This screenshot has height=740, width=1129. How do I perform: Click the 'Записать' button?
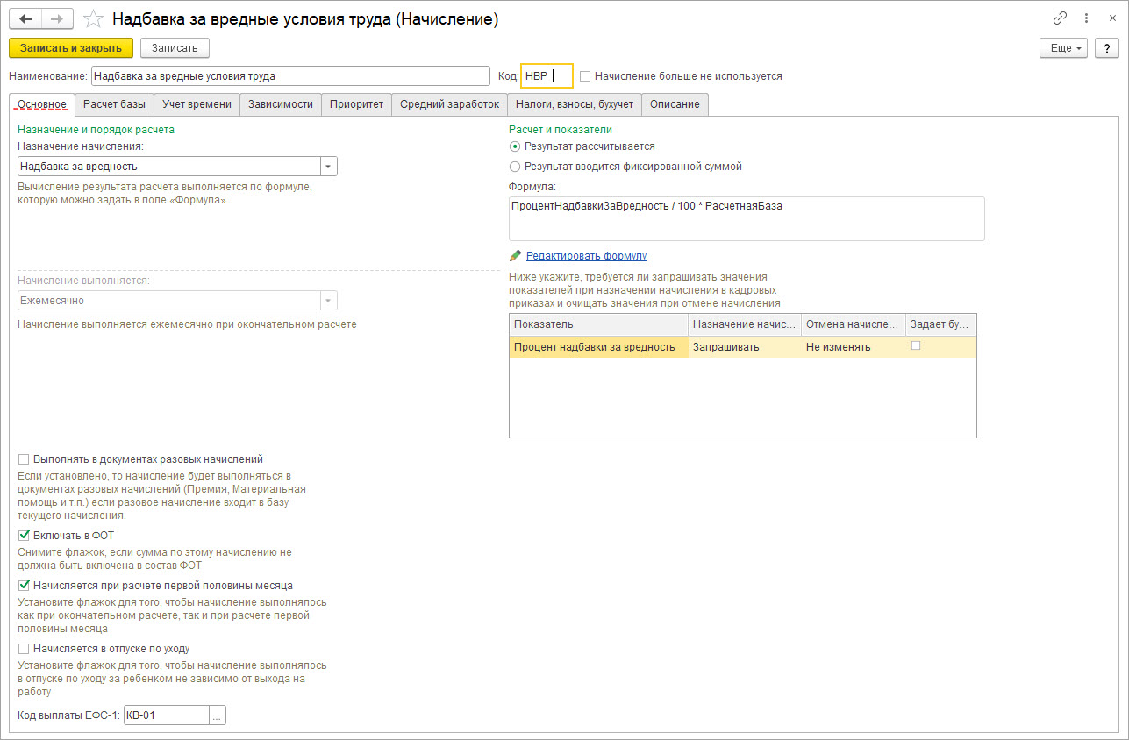point(175,48)
